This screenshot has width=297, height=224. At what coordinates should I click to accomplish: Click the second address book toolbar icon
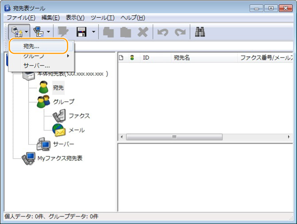coord(39,31)
